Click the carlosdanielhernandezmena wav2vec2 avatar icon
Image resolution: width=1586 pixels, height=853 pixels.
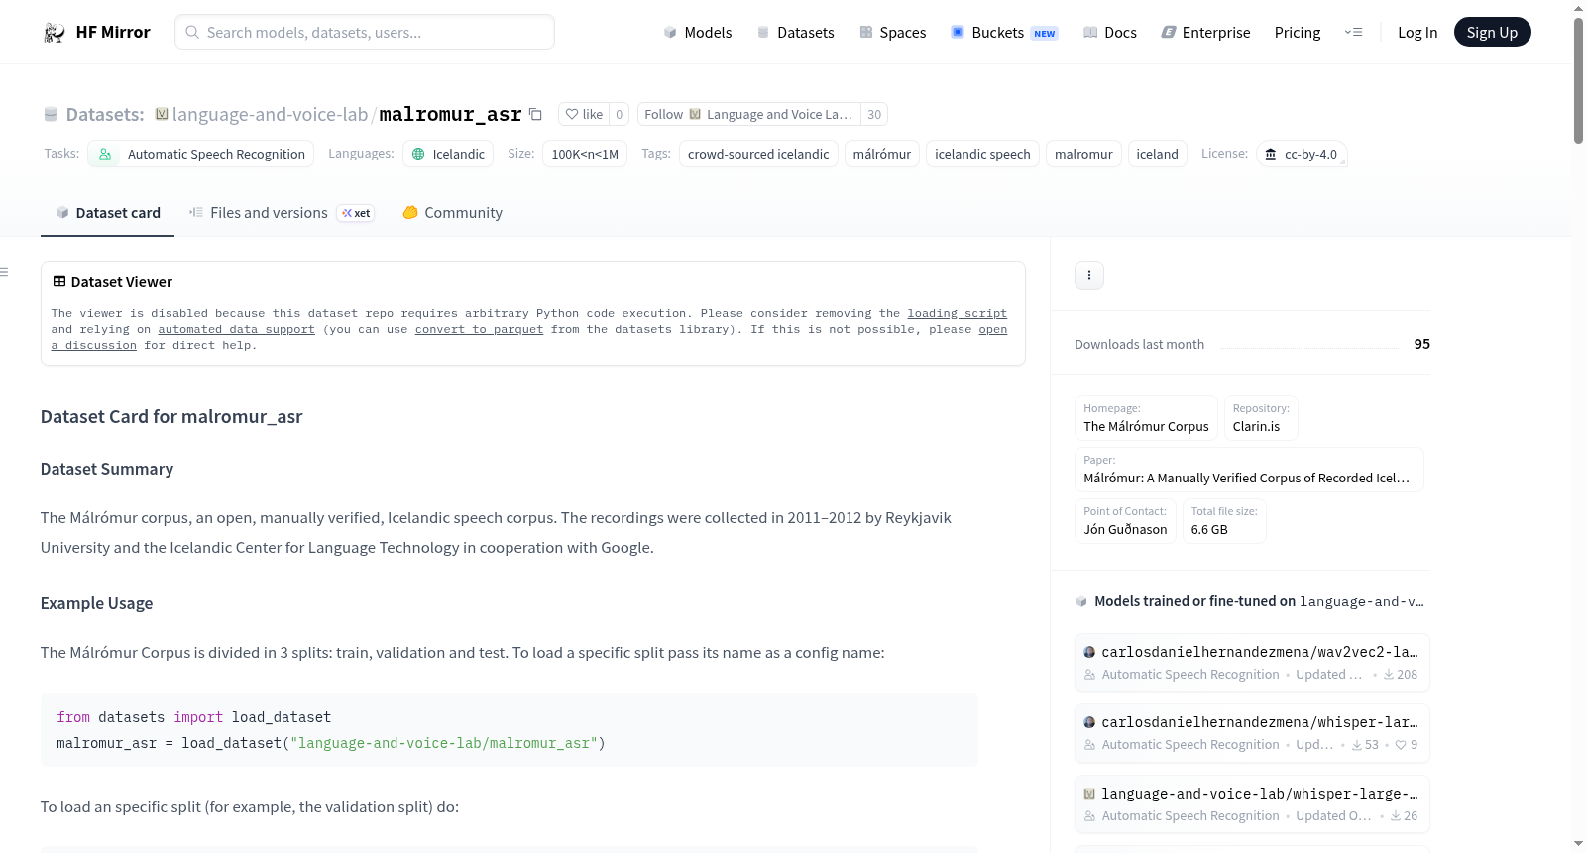click(x=1089, y=652)
